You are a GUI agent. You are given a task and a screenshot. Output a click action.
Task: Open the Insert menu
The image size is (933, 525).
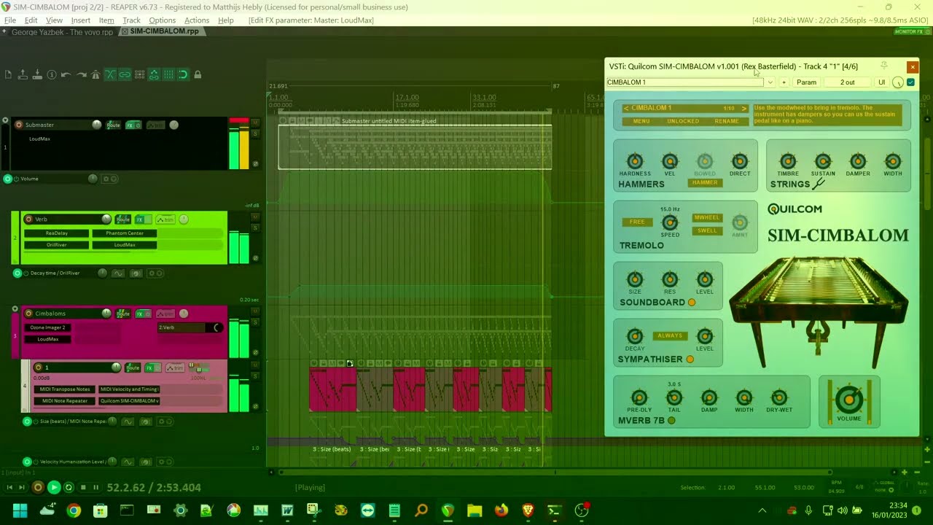tap(81, 20)
